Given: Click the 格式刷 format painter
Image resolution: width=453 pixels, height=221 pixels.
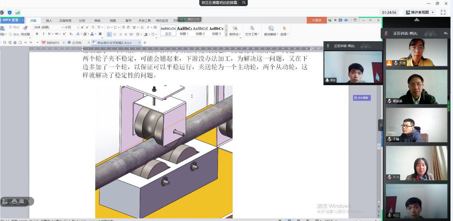Looking at the screenshot, I should tap(25, 31).
